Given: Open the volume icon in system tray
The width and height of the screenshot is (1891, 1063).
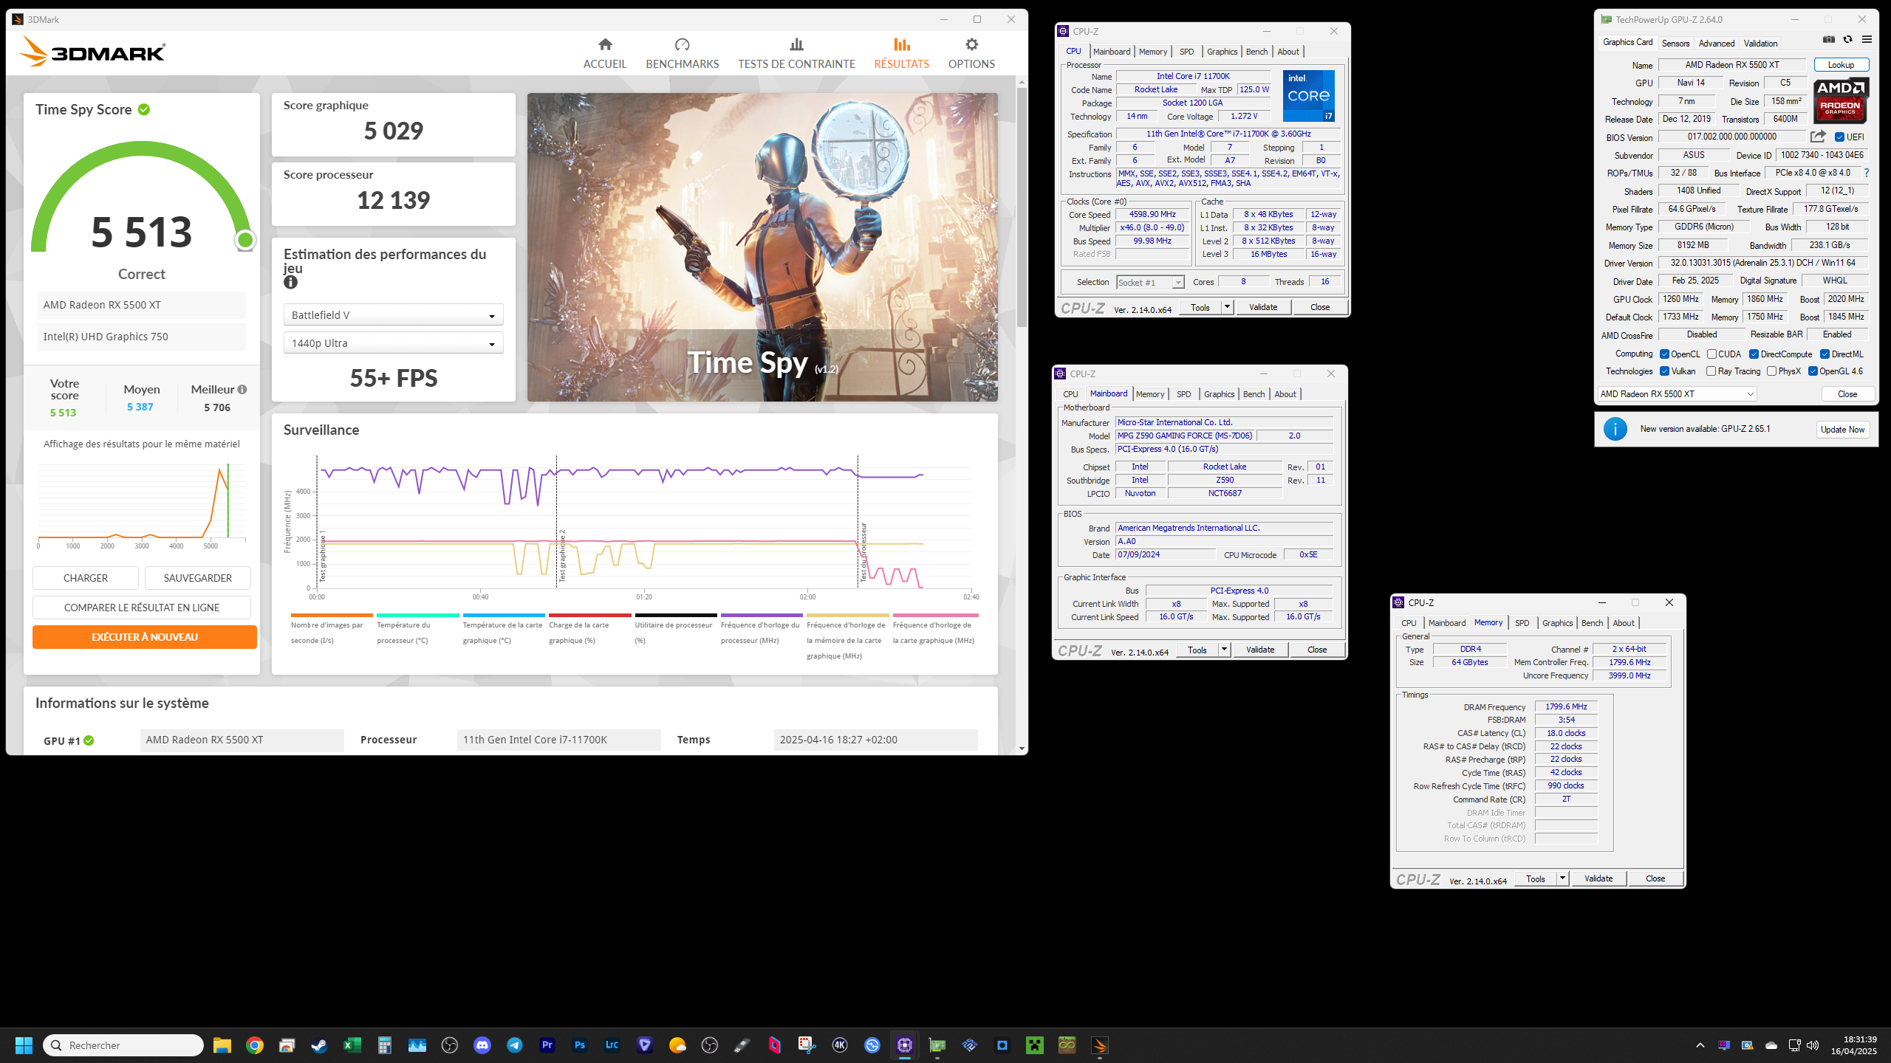Looking at the screenshot, I should coord(1813,1045).
